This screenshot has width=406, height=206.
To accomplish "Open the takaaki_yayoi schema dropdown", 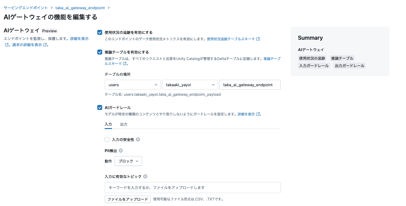I will point(190,85).
